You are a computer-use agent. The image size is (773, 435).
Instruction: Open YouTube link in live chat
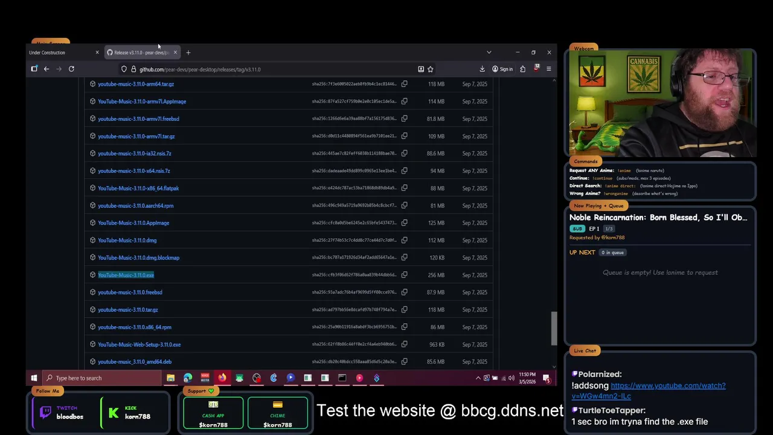coord(649,391)
